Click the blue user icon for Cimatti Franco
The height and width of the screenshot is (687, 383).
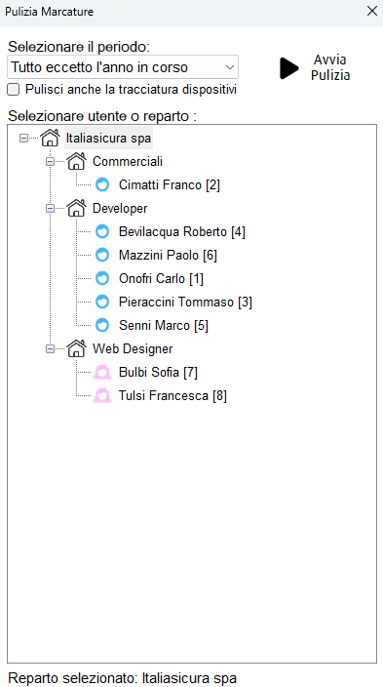coord(102,184)
